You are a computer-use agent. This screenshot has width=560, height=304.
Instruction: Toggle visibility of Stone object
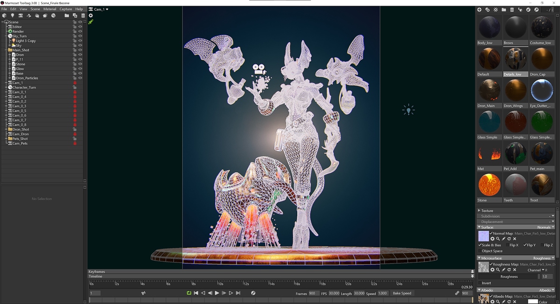pyautogui.click(x=80, y=64)
